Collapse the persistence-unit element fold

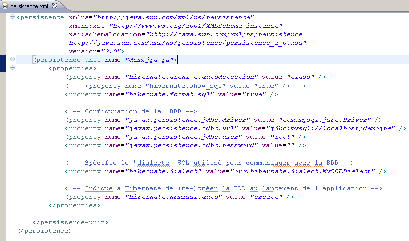point(12,60)
